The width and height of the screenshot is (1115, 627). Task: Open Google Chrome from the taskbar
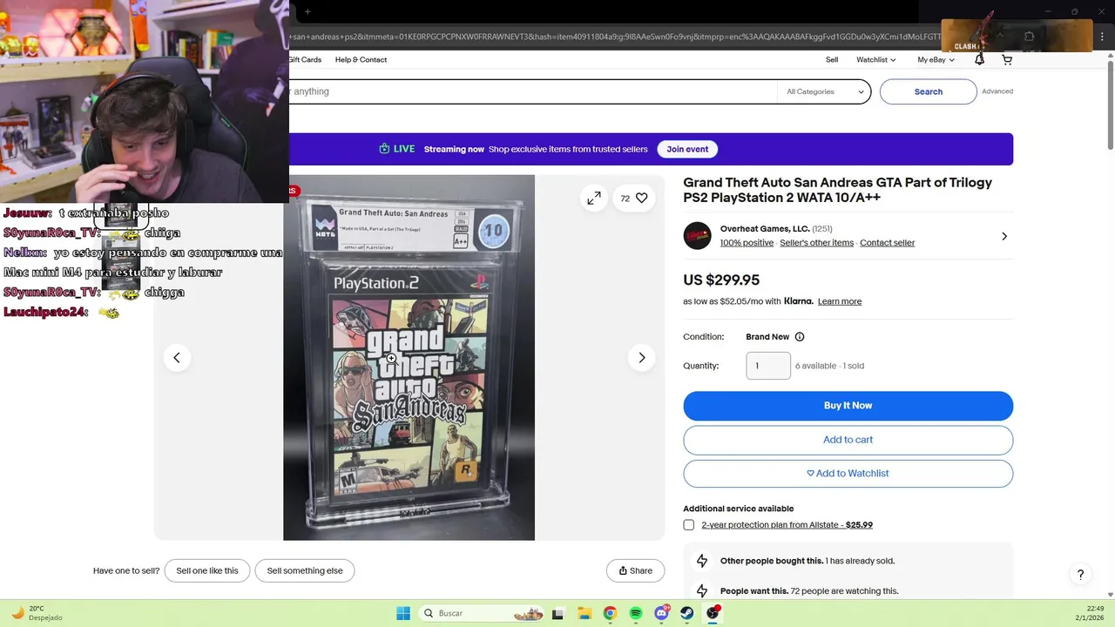click(x=610, y=613)
